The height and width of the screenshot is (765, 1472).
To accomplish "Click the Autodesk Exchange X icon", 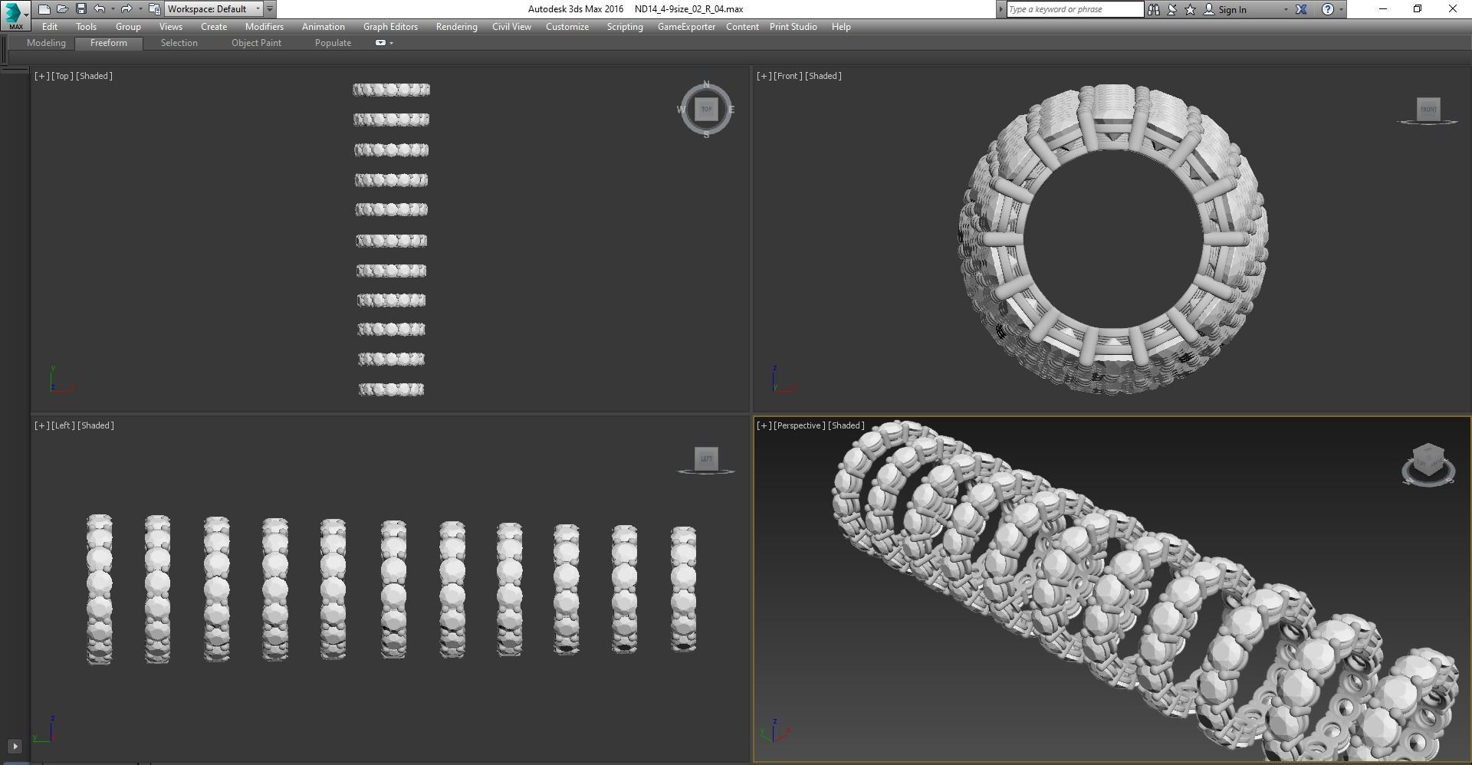I will point(1301,9).
